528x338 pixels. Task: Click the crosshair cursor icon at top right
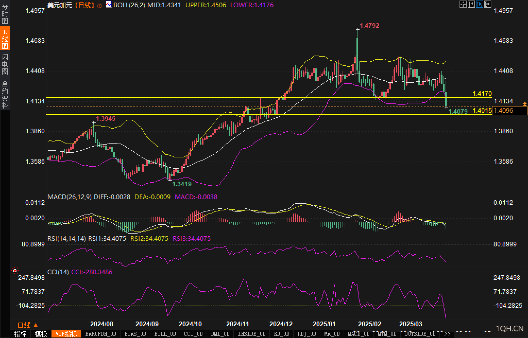coord(463,4)
